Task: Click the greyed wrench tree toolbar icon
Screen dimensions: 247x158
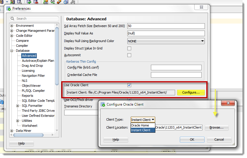Action: [x=73, y=2]
